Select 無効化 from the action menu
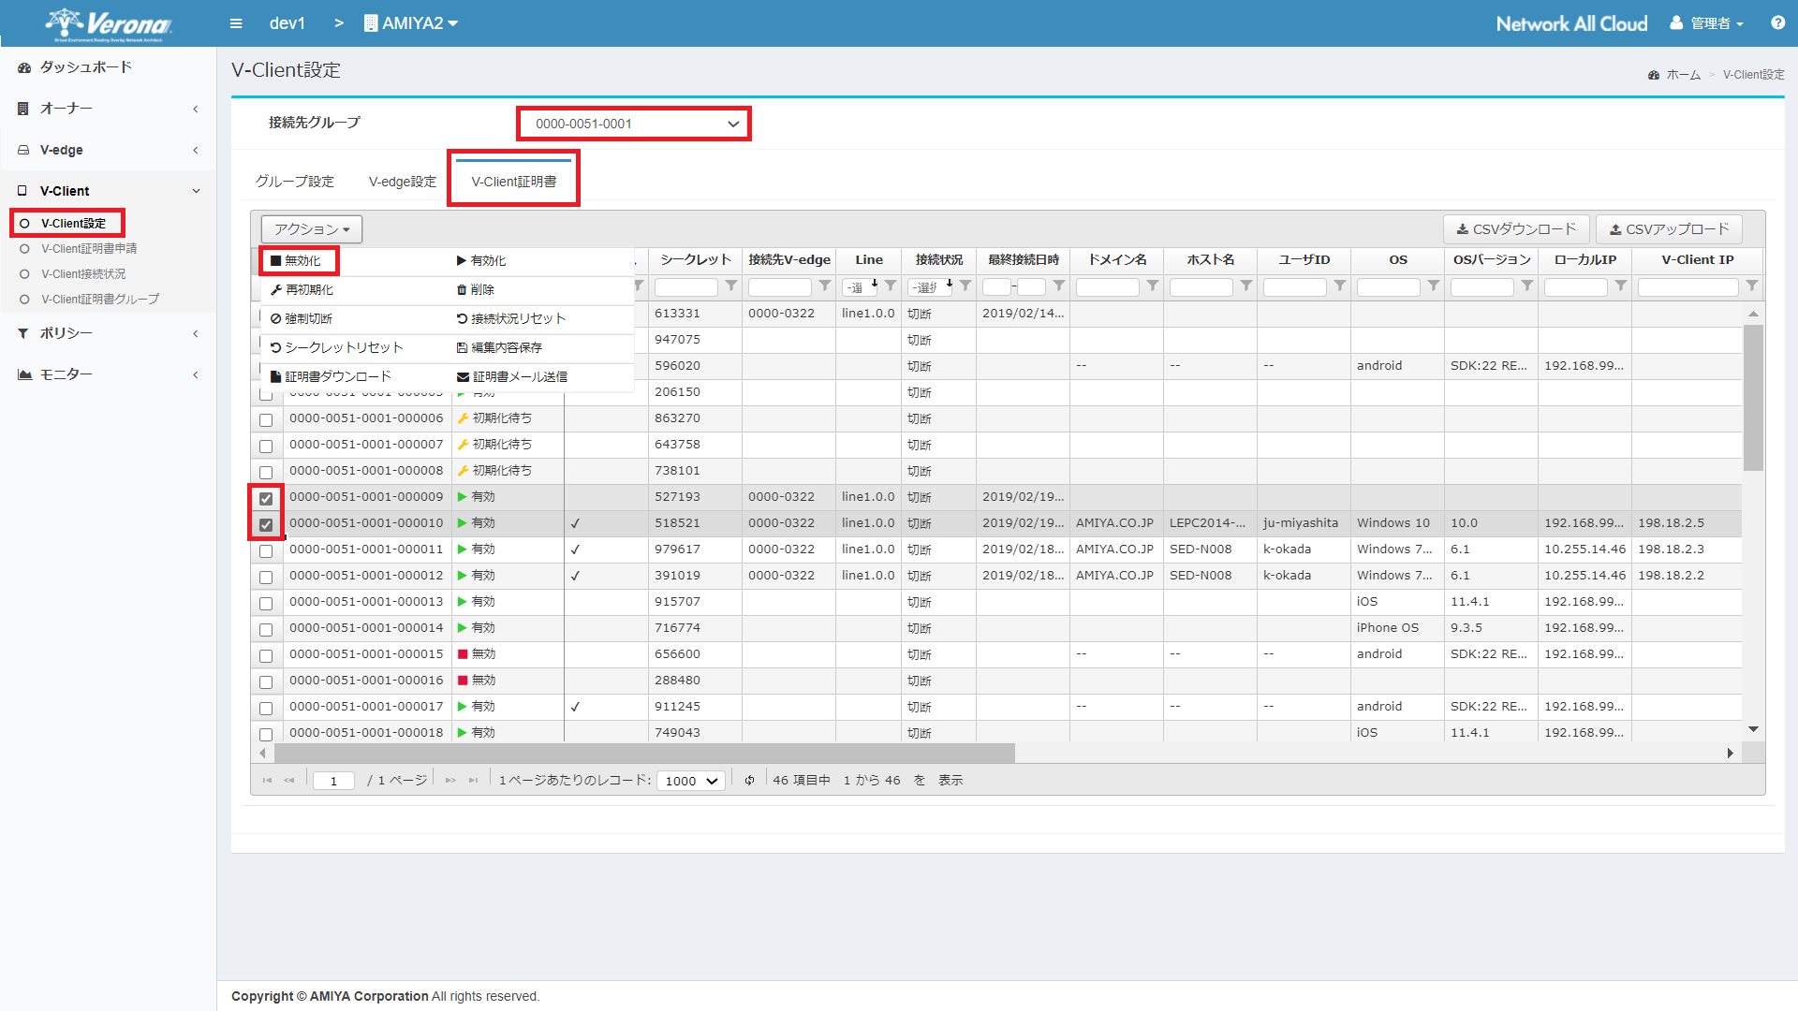 pos(298,261)
